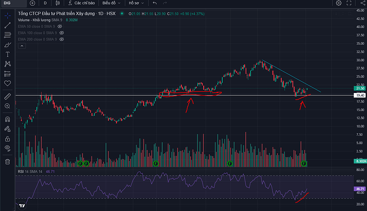Click the TradingView logo
The width and height of the screenshot is (367, 211).
(22, 206)
